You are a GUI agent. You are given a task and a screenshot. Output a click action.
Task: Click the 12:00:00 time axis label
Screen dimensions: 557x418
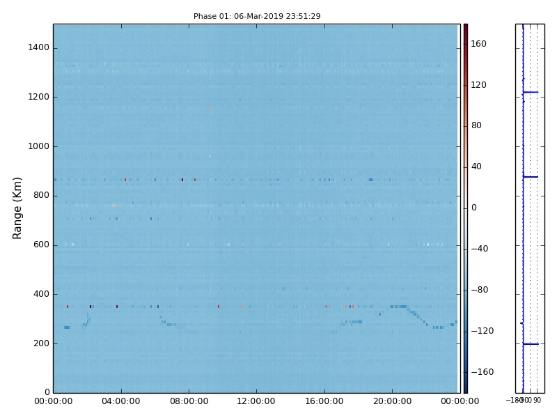[256, 402]
